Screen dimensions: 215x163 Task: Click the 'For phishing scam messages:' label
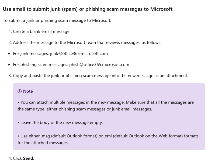click(41, 65)
